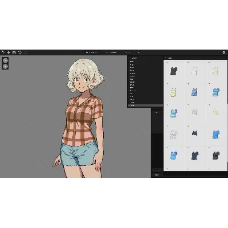The height and width of the screenshot is (228, 228).
Task: Click the save icon in the toolbar
Action: click(x=14, y=52)
